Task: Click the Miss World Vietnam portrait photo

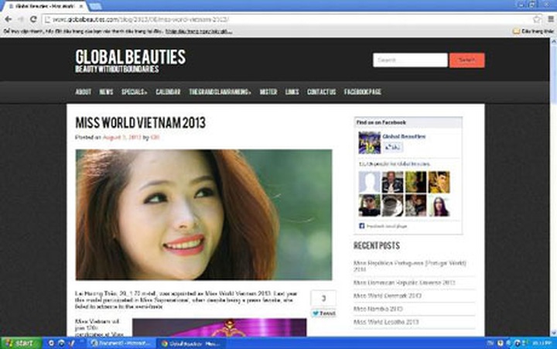Action: [x=204, y=214]
